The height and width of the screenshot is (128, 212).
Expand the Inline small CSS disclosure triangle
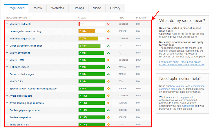click(7, 124)
